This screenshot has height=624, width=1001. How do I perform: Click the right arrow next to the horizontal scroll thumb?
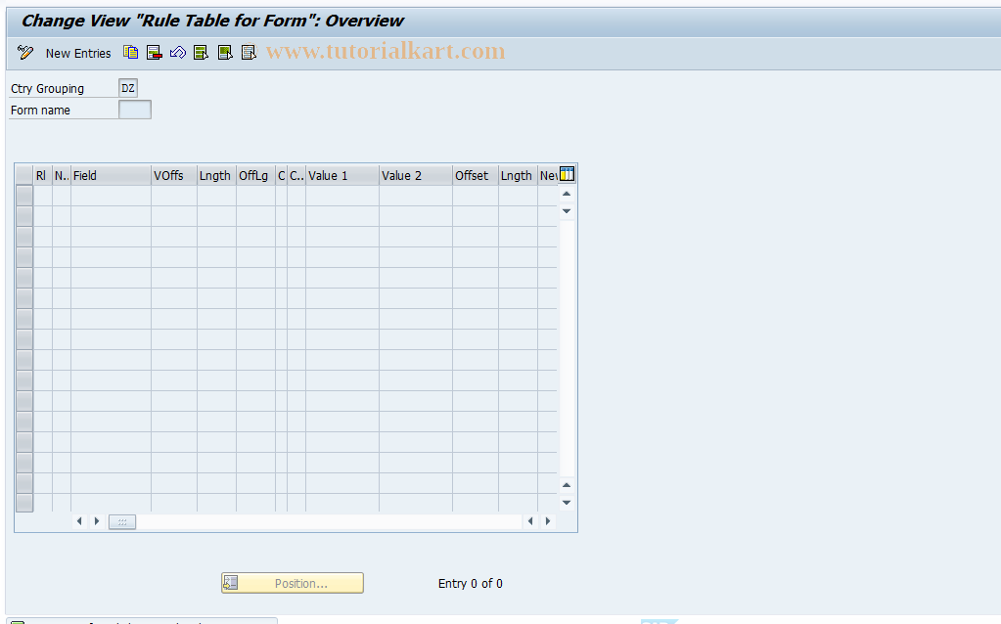tap(97, 521)
